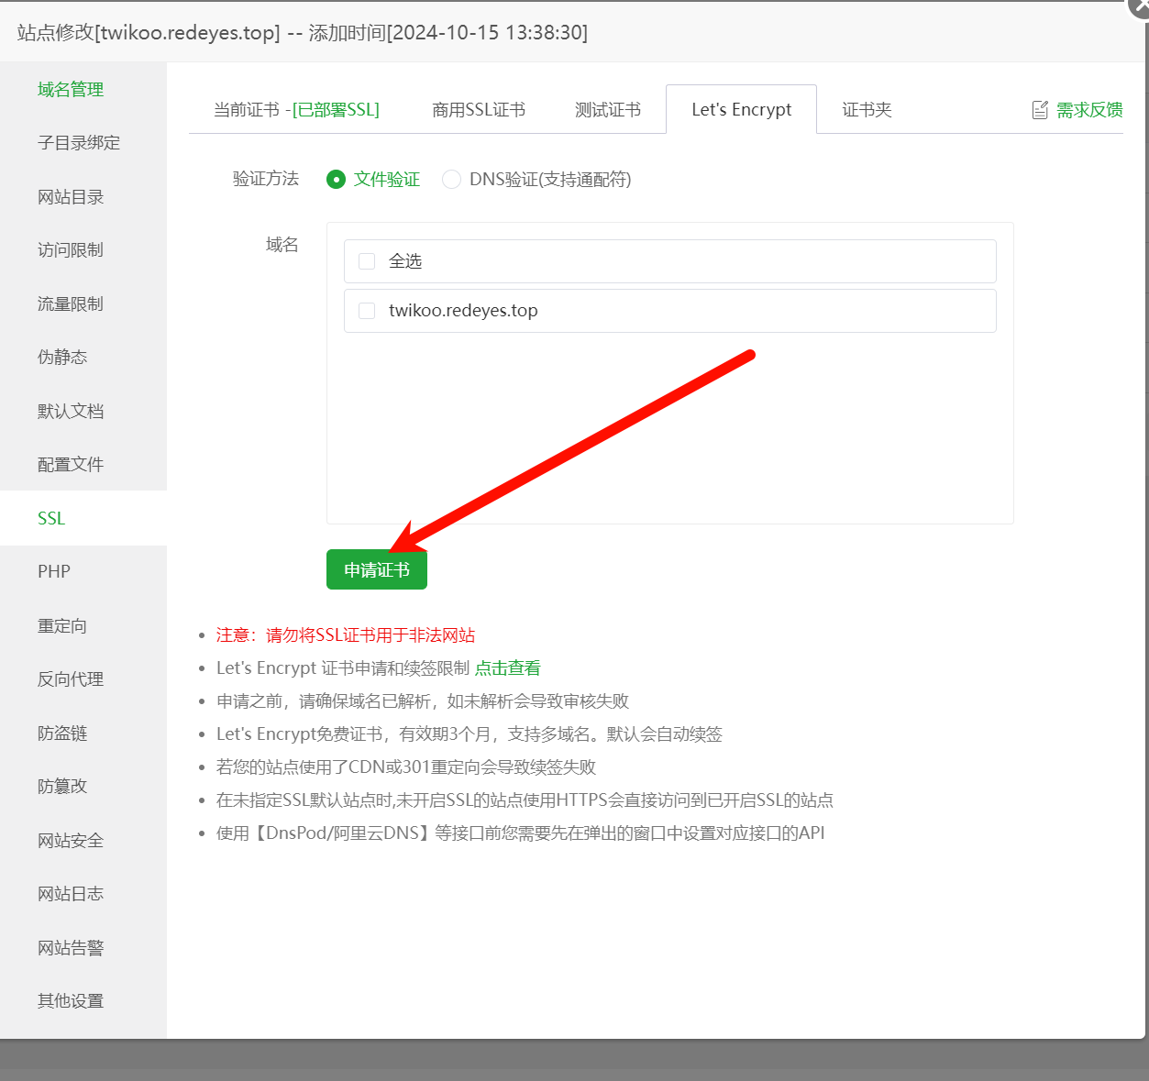Open 反向代理 settings

(x=70, y=678)
